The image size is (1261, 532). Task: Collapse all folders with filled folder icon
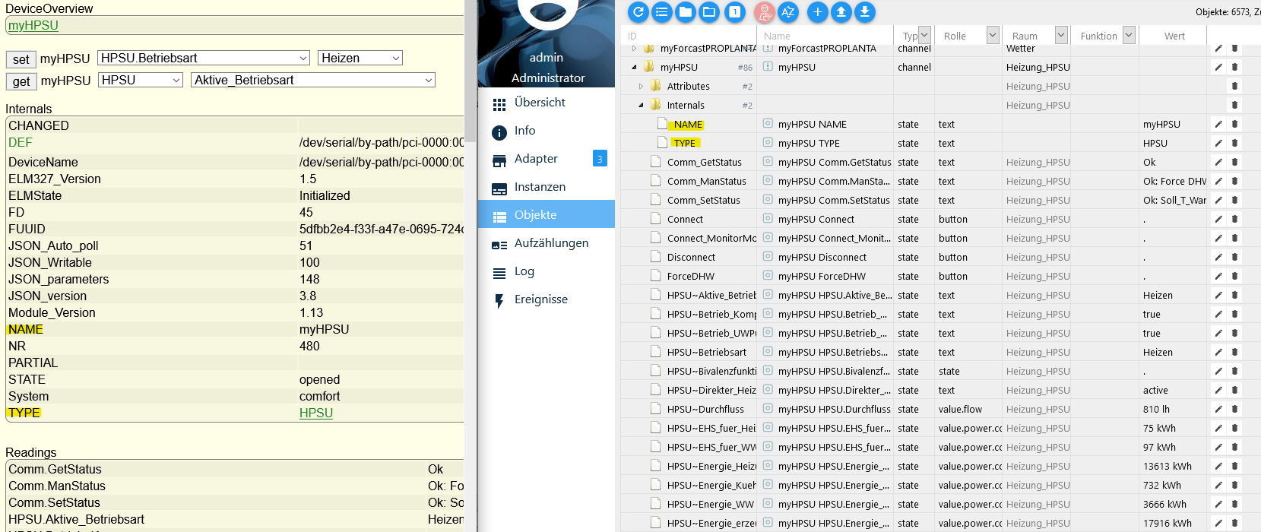coord(686,11)
